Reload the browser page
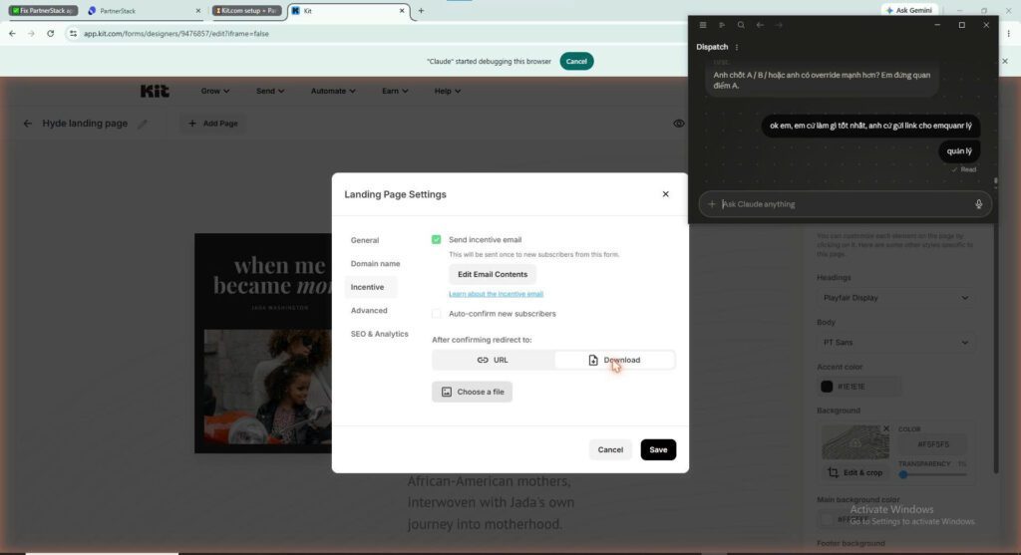Image resolution: width=1021 pixels, height=555 pixels. tap(50, 33)
